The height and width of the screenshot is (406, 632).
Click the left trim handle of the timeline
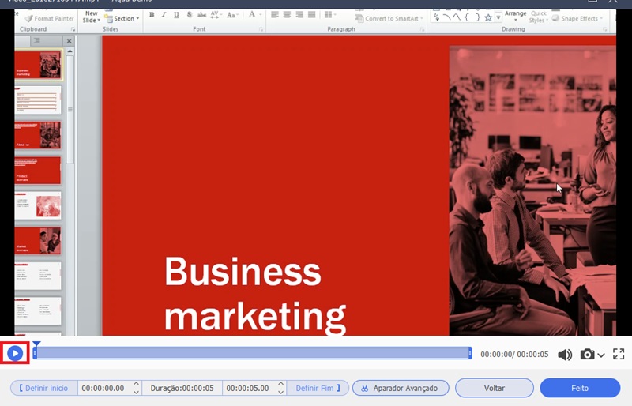(x=35, y=354)
